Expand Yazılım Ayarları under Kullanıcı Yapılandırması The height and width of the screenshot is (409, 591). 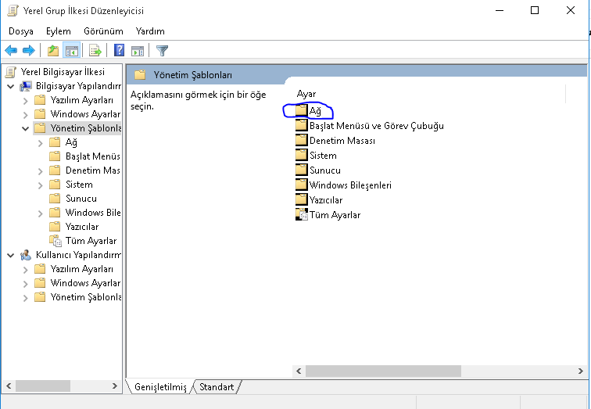pos(25,270)
